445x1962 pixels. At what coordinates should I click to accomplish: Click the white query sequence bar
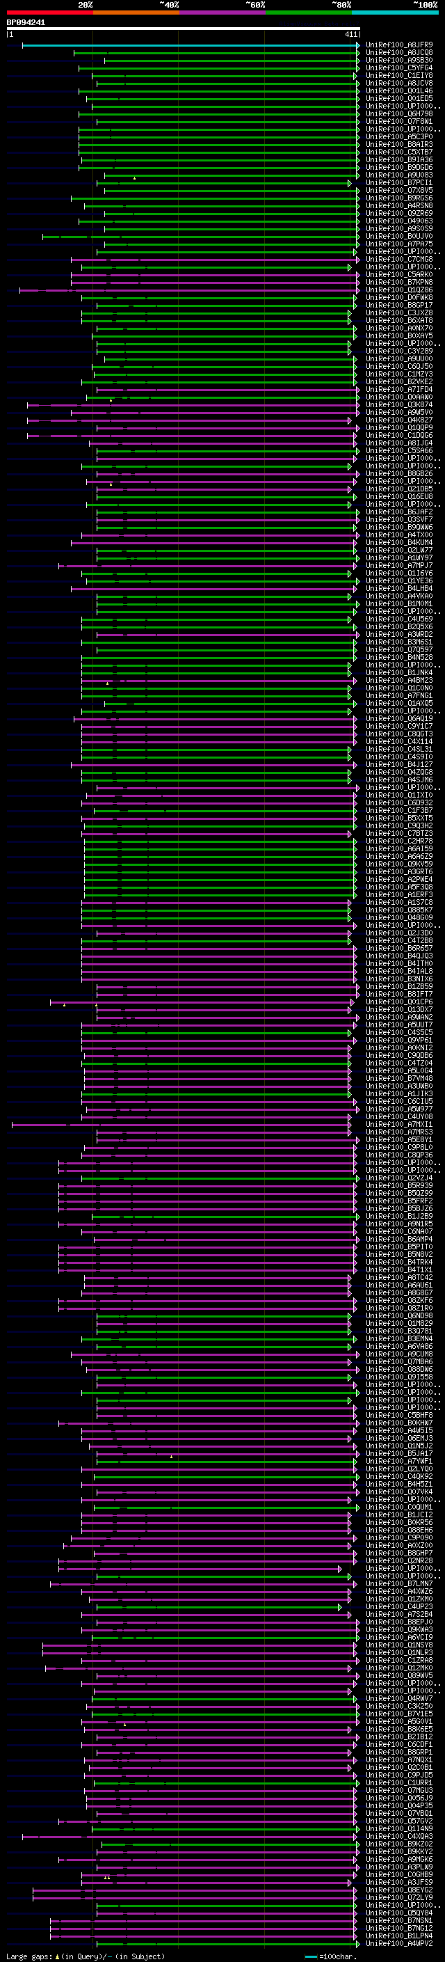click(183, 28)
